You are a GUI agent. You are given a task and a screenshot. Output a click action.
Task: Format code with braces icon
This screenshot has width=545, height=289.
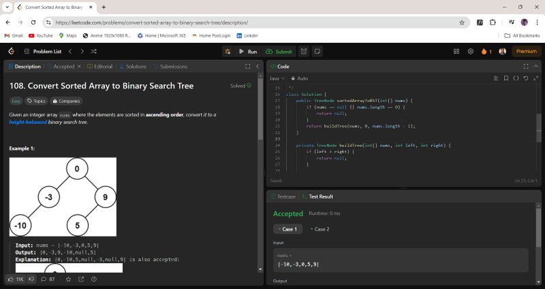pos(516,78)
